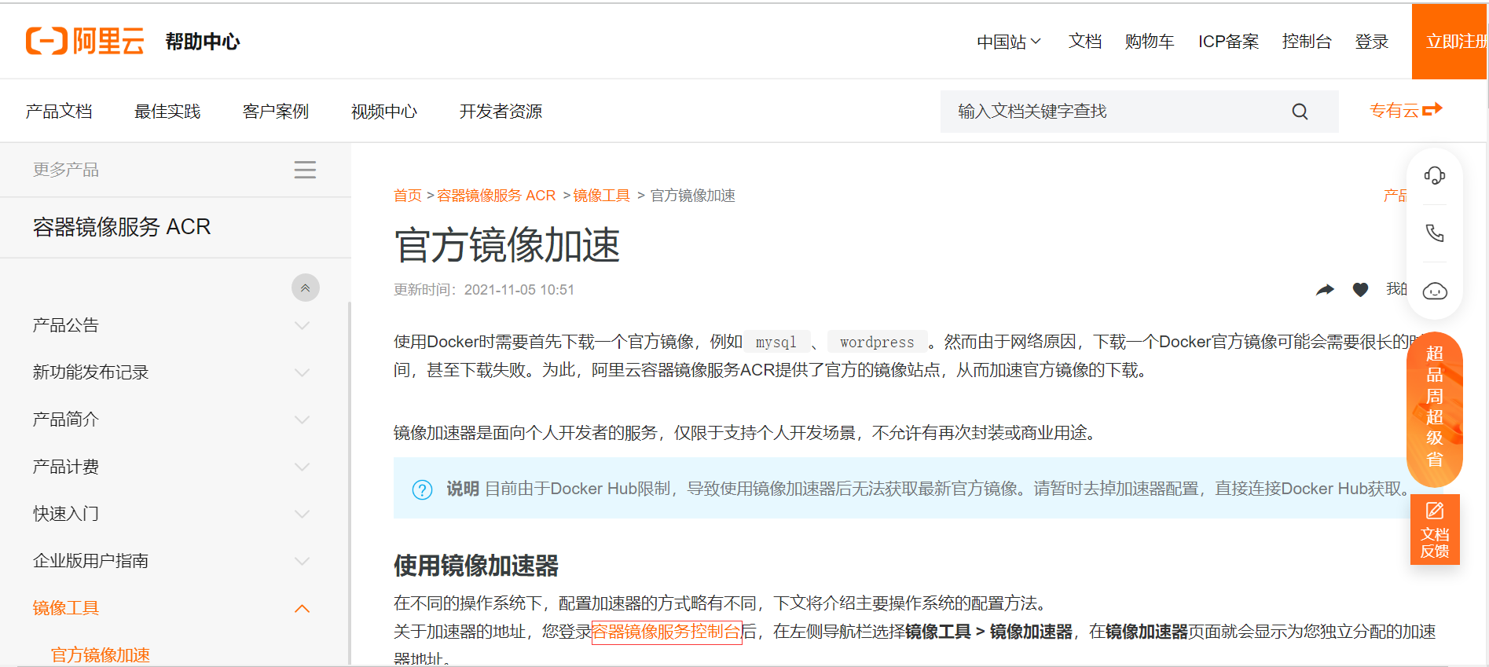This screenshot has width=1489, height=667.
Task: Click the 使用镜像加速器 section heading
Action: (x=476, y=566)
